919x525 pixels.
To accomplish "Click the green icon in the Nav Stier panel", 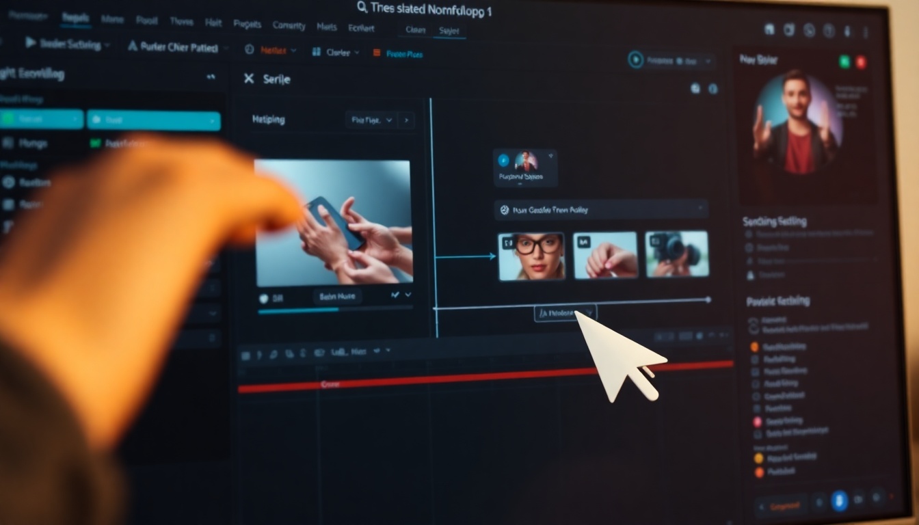I will [844, 62].
